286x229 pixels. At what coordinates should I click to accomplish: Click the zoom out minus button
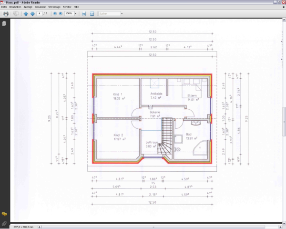pyautogui.click(x=55, y=14)
